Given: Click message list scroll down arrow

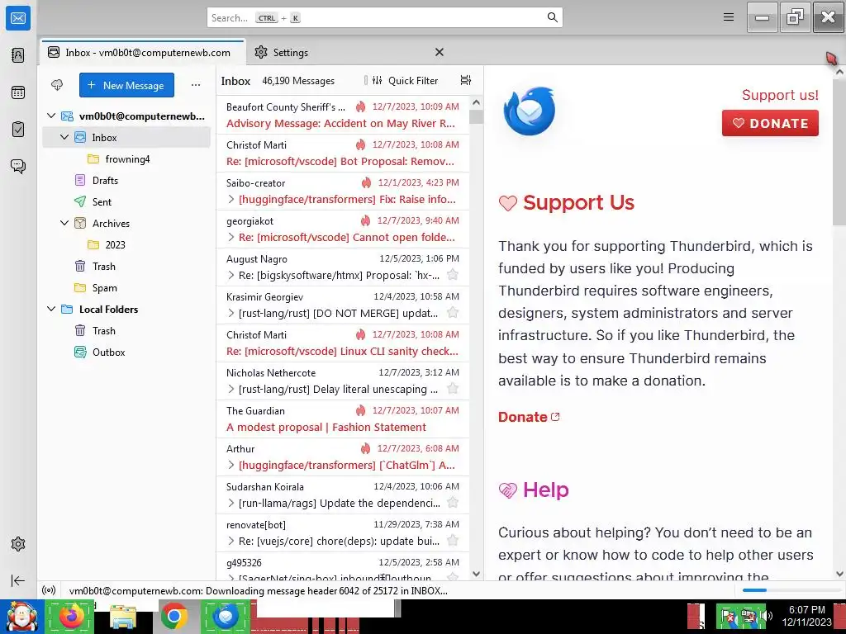Looking at the screenshot, I should pos(476,575).
